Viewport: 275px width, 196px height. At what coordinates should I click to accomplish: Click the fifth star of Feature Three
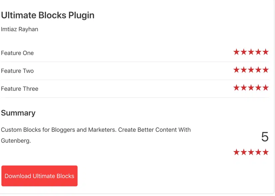(265, 88)
